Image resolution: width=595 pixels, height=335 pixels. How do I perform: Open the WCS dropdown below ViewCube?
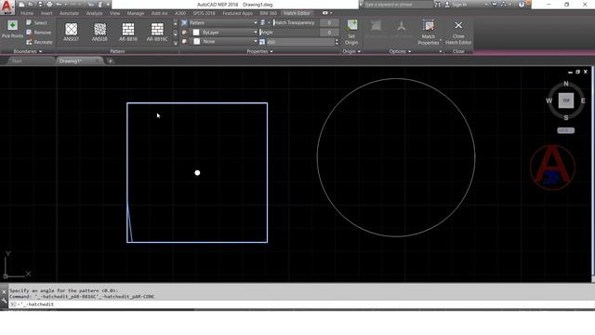tap(565, 130)
